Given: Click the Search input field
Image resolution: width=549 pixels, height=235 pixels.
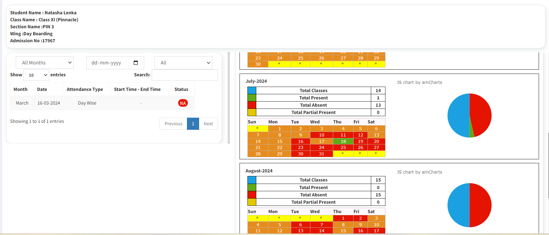Looking at the screenshot, I should click(x=185, y=75).
